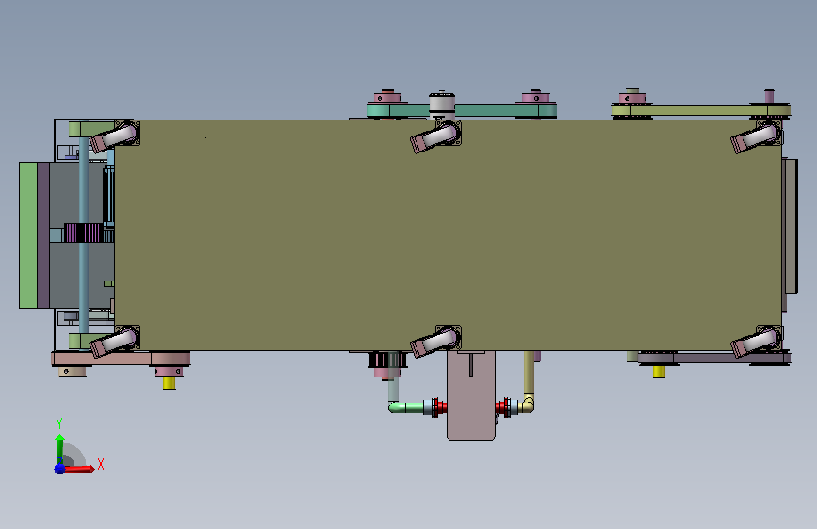Viewport: 817px width, 529px height.
Task: Select the yellow-green belt guard at top right
Action: click(701, 110)
